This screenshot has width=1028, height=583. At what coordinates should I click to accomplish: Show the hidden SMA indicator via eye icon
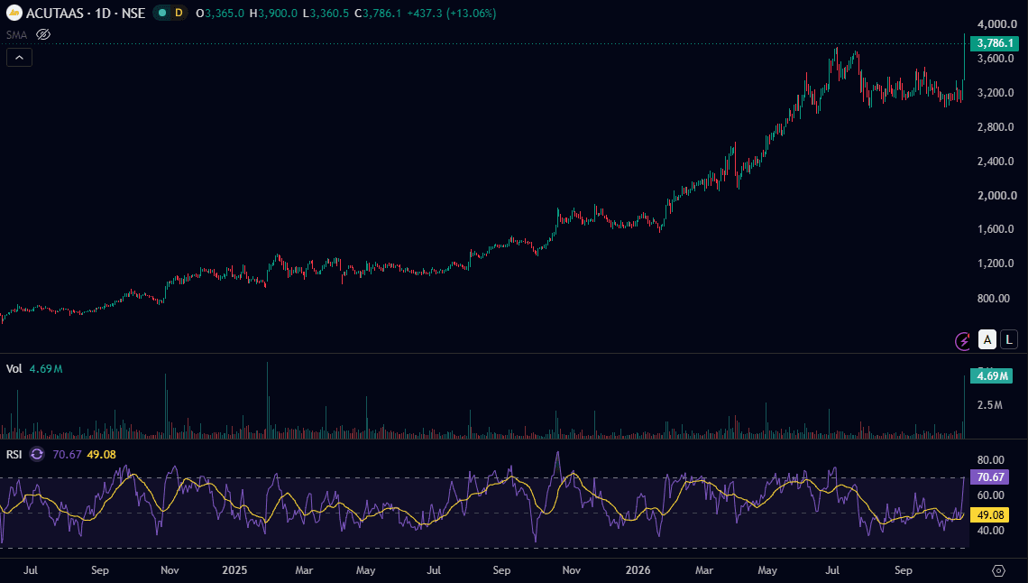(43, 35)
